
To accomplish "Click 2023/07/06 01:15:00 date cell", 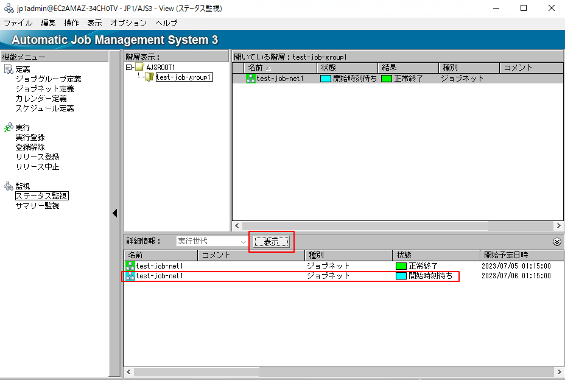I will [516, 276].
